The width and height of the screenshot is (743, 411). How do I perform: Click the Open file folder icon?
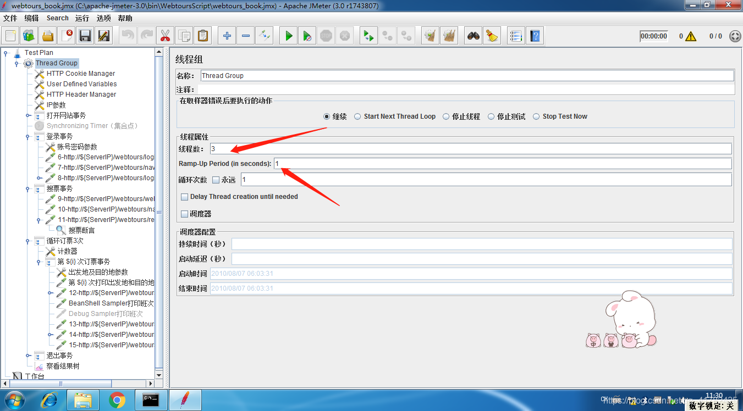tap(48, 36)
